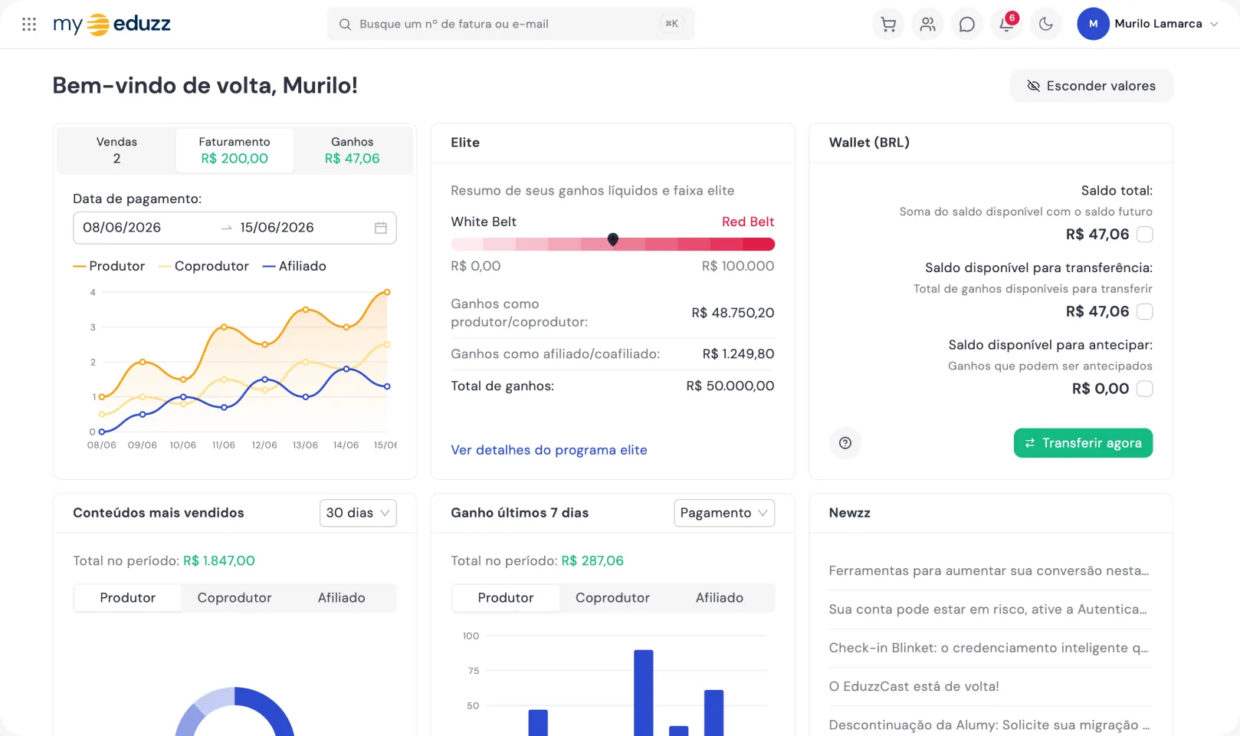The height and width of the screenshot is (736, 1240).
Task: Toggle Produtor series in chart legend
Action: tap(109, 266)
